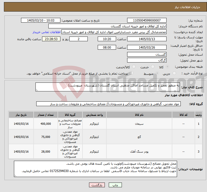
Task: Click the need date in پودر سنگ آهک row
Action: click(x=21, y=152)
